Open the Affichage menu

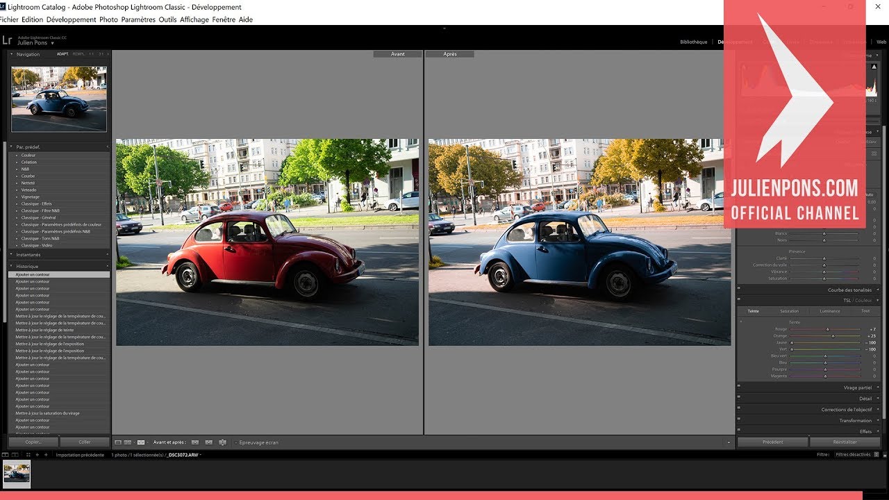tap(194, 19)
